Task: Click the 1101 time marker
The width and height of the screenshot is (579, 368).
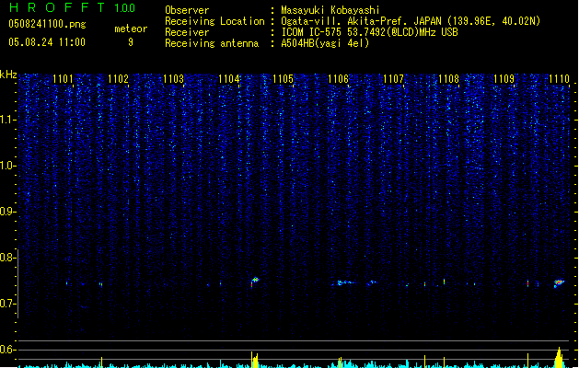Action: pyautogui.click(x=63, y=79)
